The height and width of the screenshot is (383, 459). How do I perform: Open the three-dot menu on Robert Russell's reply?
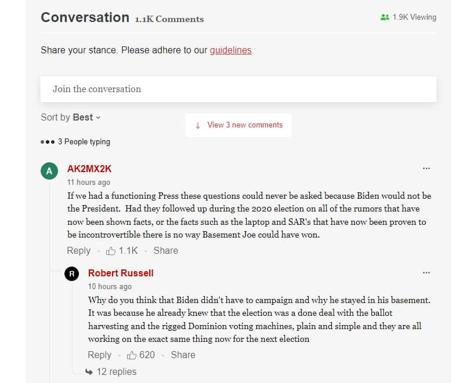coord(426,273)
